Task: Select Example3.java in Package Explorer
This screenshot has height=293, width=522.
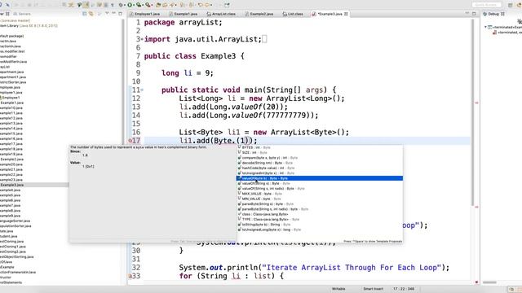Action: [x=12, y=185]
